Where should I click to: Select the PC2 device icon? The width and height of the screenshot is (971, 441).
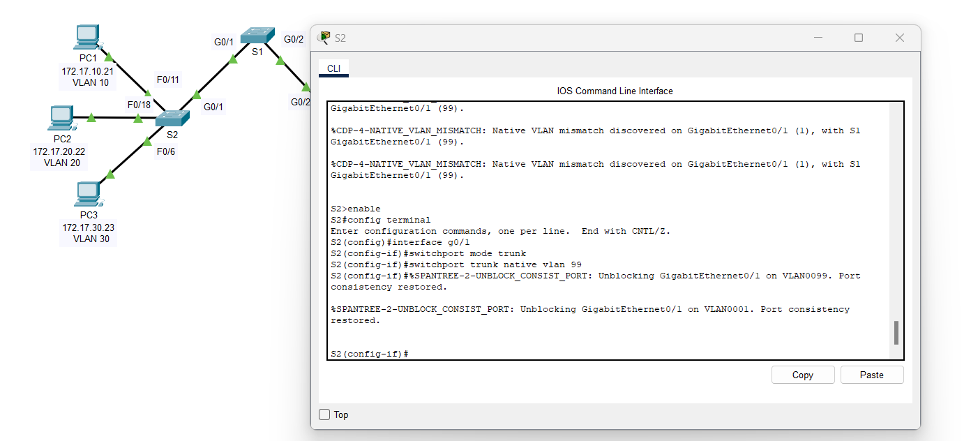61,117
